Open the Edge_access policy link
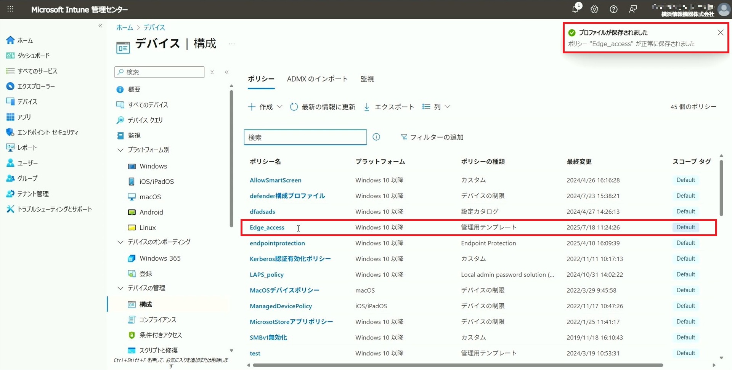Image resolution: width=732 pixels, height=370 pixels. tap(267, 227)
